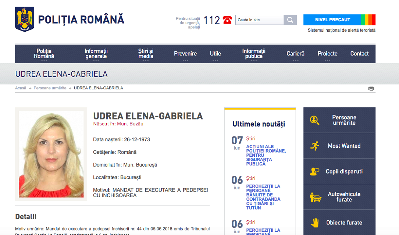Click the 'Localitatea: București' text
Viewport: 399px width, 235px height.
click(117, 178)
